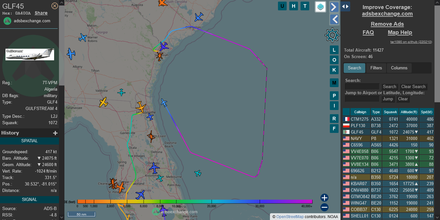Viewport: 440px width, 220px height.
Task: Select the blue aircraft off the Jacksonville coast
Action: coord(164,103)
